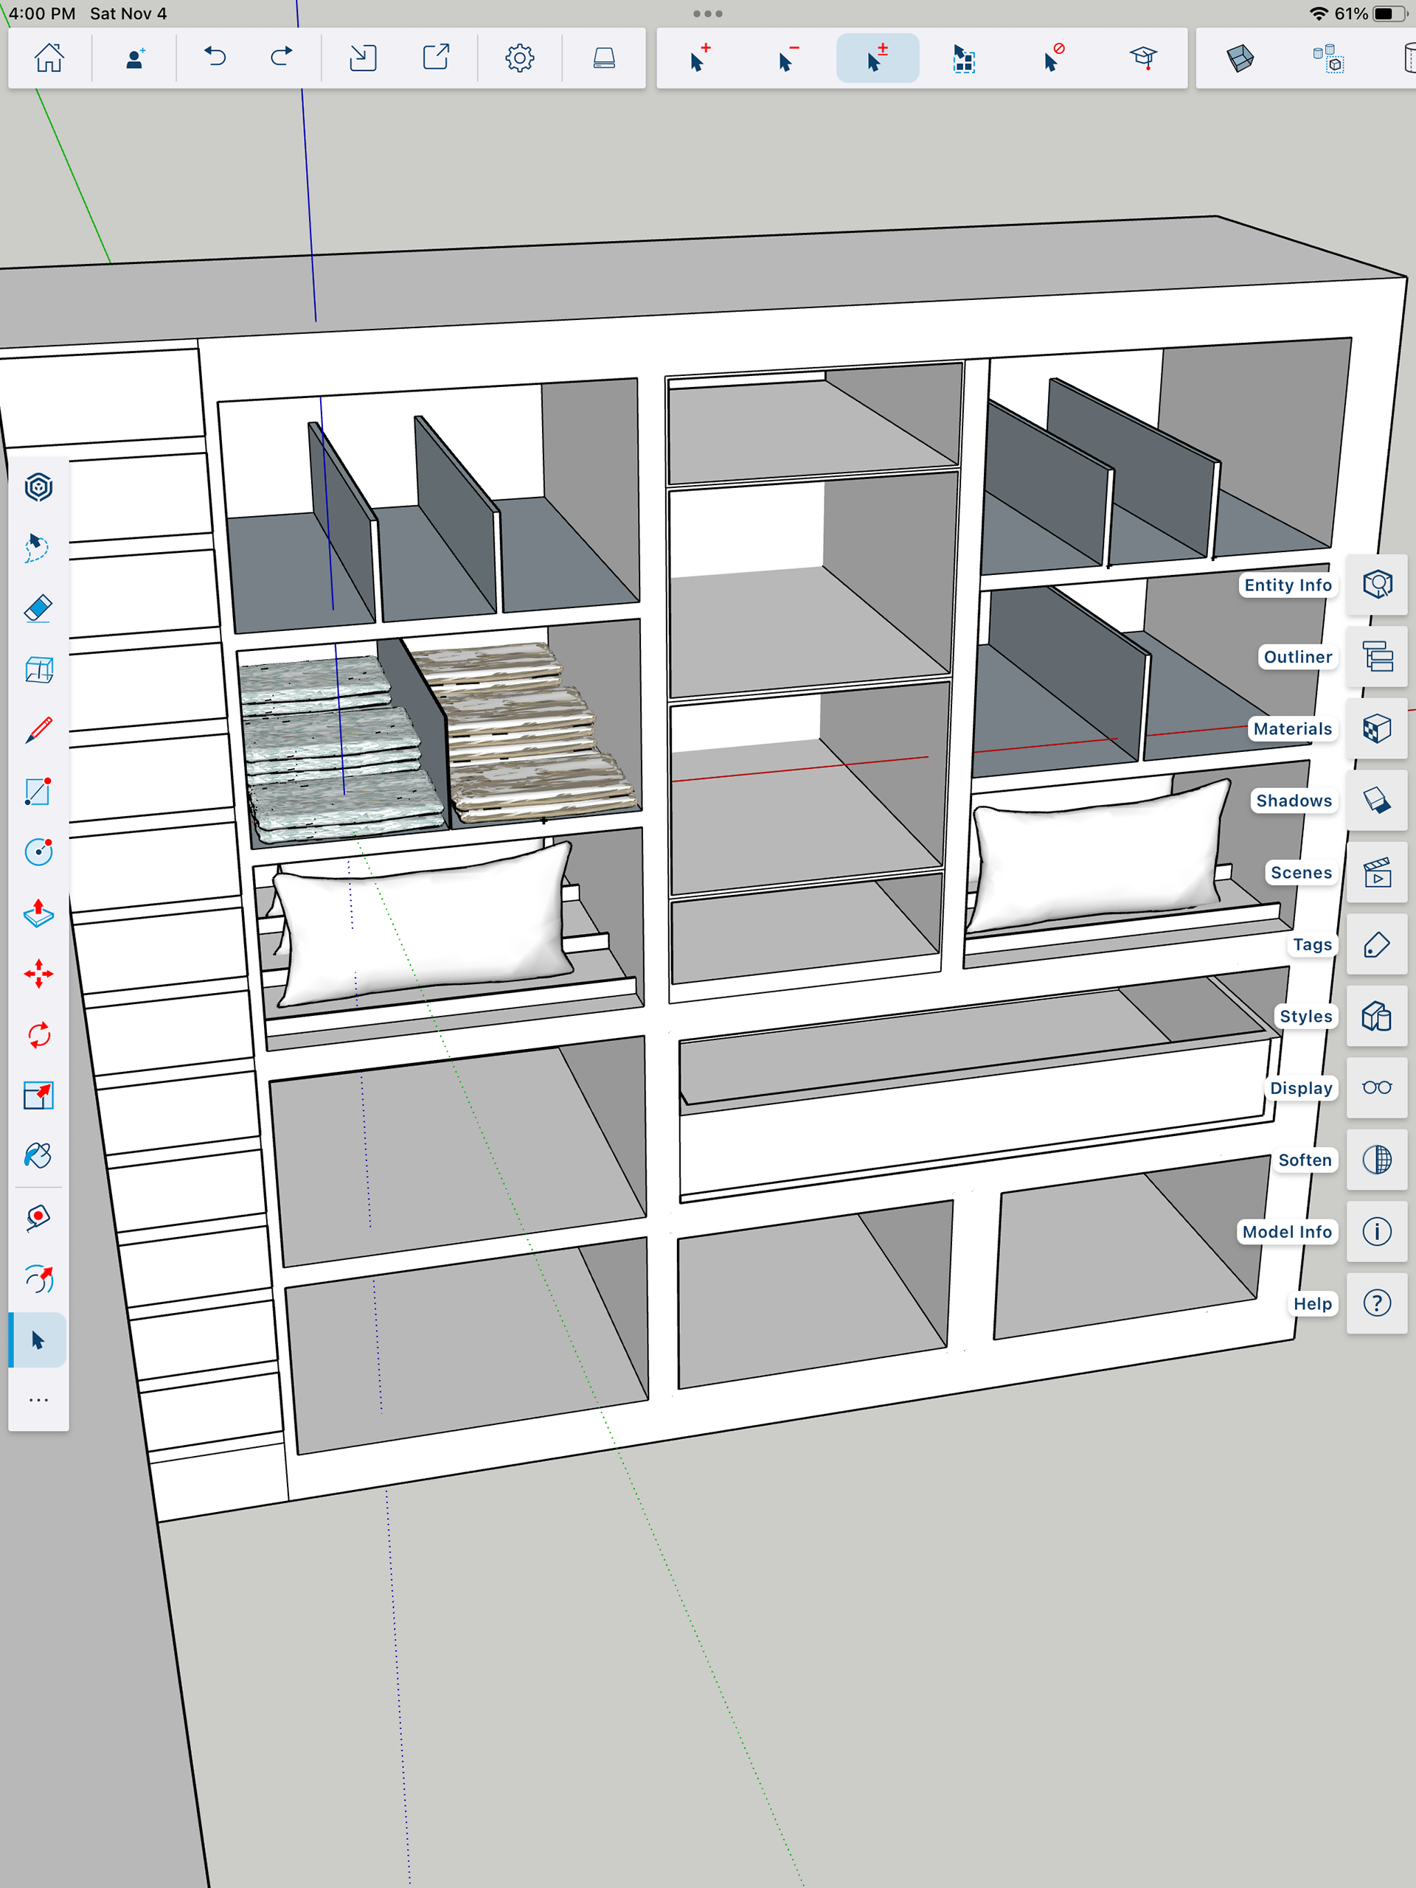Expand the three-dot multitasking menu

click(x=707, y=14)
